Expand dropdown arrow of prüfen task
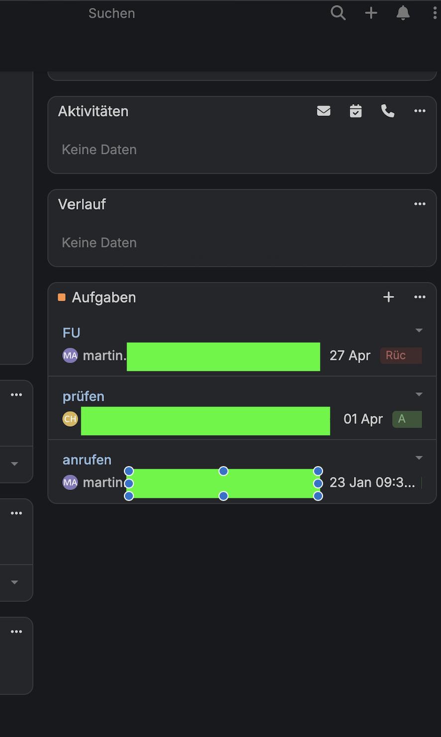Viewport: 441px width, 737px height. tap(419, 394)
